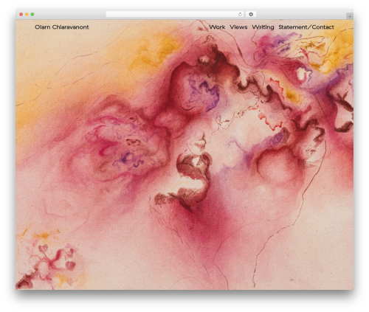Open the Work page
Image resolution: width=369 pixels, height=312 pixels.
tap(217, 27)
